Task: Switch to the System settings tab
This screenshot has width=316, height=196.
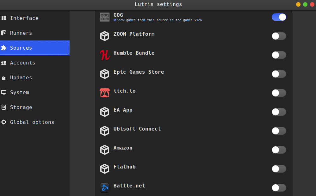Action: [35, 92]
